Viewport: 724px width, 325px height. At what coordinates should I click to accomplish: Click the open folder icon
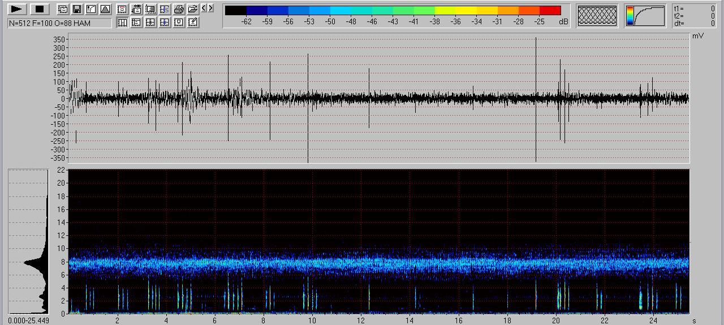coord(193,9)
